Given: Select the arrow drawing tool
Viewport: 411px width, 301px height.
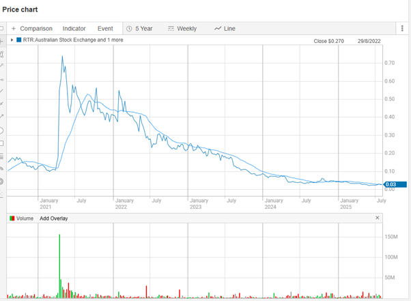Looking at the screenshot, I should coord(1,116).
